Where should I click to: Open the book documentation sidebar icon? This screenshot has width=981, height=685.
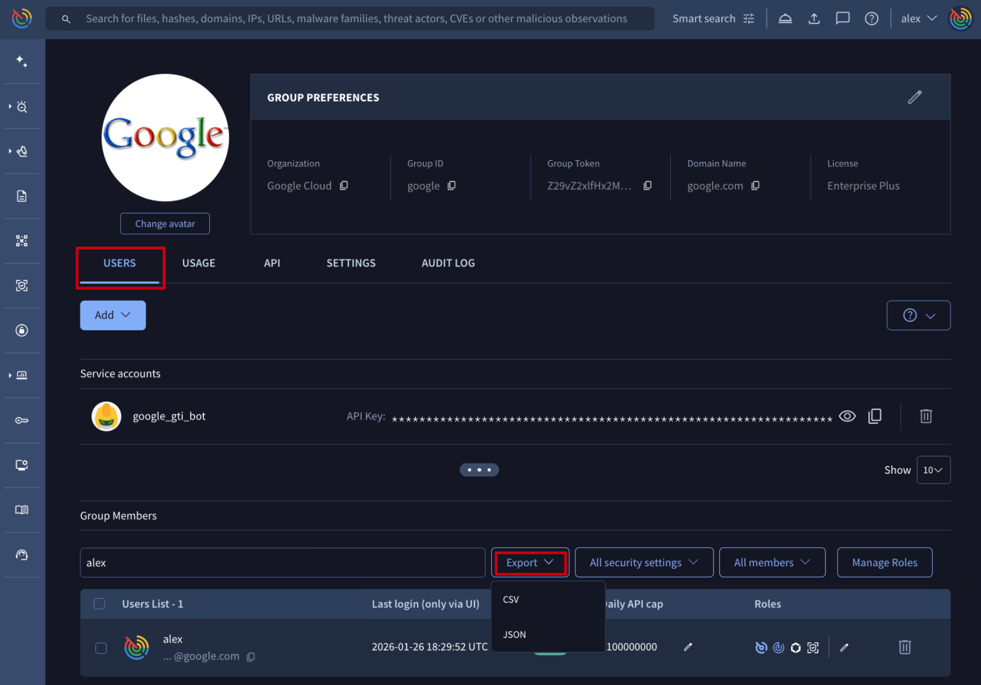22,510
